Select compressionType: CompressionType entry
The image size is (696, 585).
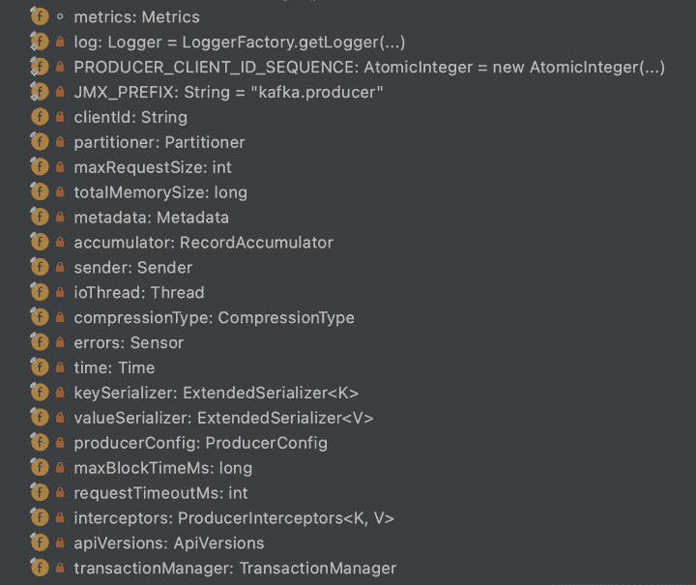[x=214, y=317]
